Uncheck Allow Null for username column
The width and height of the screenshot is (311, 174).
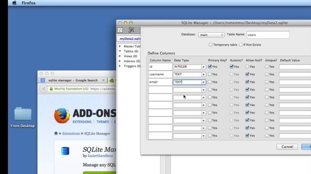tap(247, 74)
